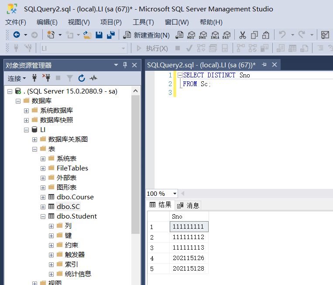The image size is (333, 285).
Task: Open the 工具(T) menu
Action: (x=143, y=22)
